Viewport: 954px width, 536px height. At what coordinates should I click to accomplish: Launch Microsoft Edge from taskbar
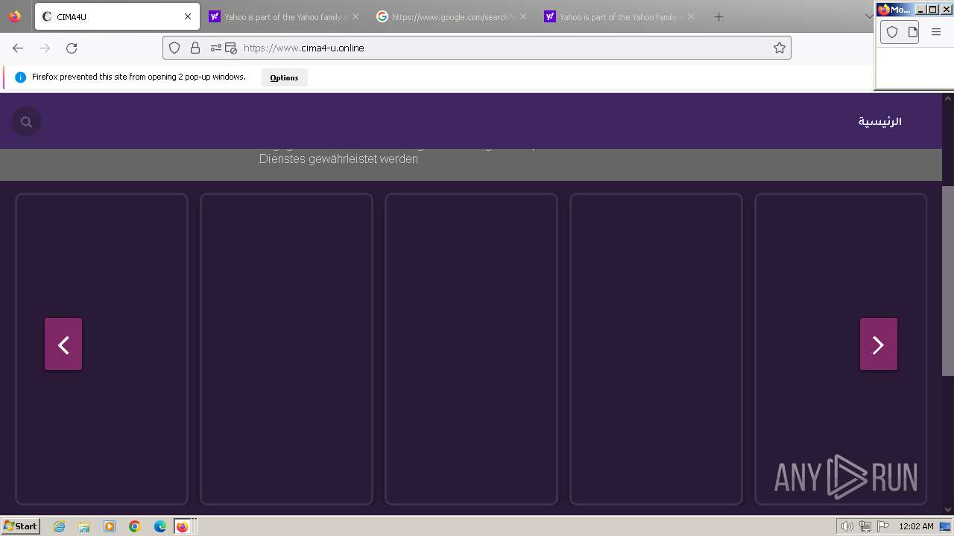pos(160,526)
